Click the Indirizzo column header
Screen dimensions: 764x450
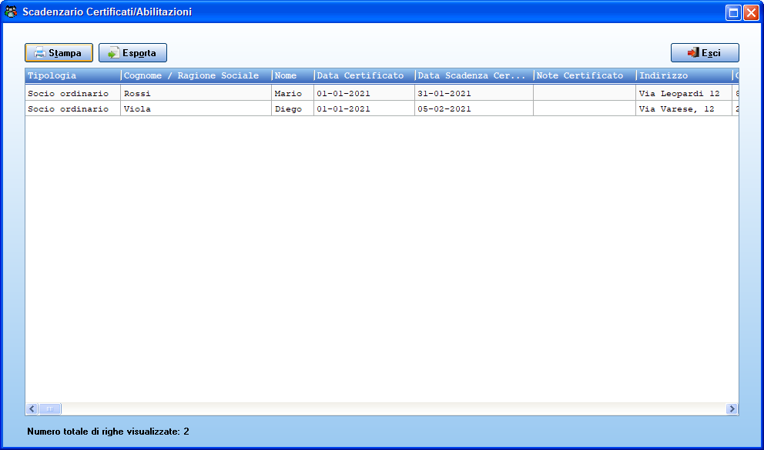click(684, 75)
